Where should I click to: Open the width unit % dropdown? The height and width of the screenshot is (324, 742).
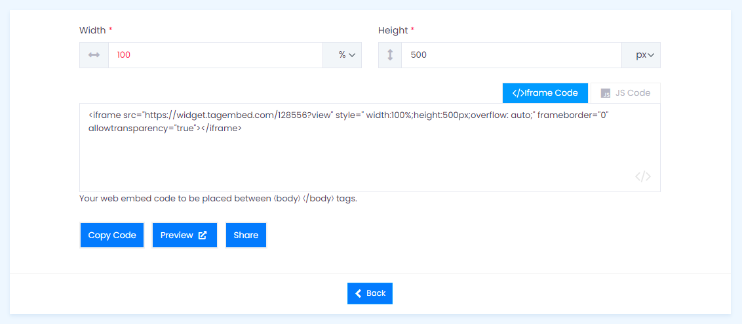pyautogui.click(x=342, y=55)
